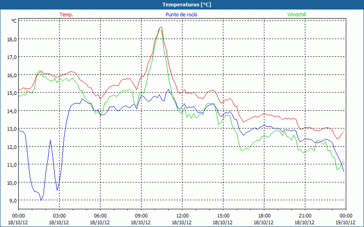The width and height of the screenshot is (364, 227).
Task: Click the 15,0 y-axis value
Action: point(12,93)
